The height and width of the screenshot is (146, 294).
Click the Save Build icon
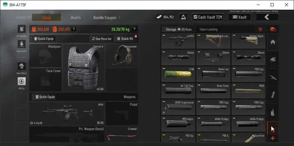[22, 44]
